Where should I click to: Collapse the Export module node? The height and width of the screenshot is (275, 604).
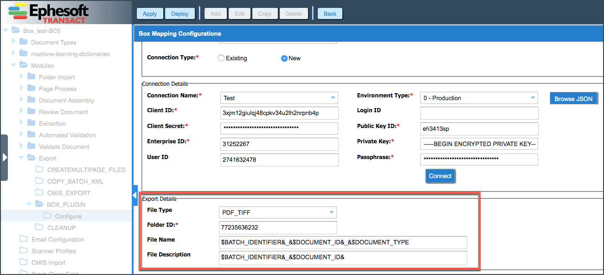(x=21, y=158)
